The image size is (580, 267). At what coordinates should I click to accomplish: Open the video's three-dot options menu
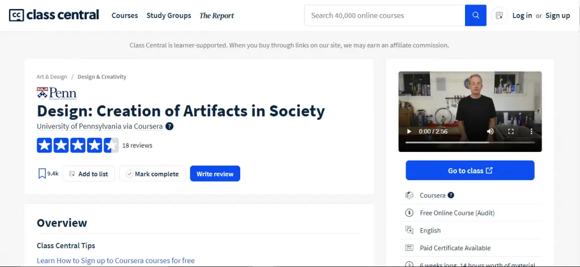pyautogui.click(x=531, y=132)
